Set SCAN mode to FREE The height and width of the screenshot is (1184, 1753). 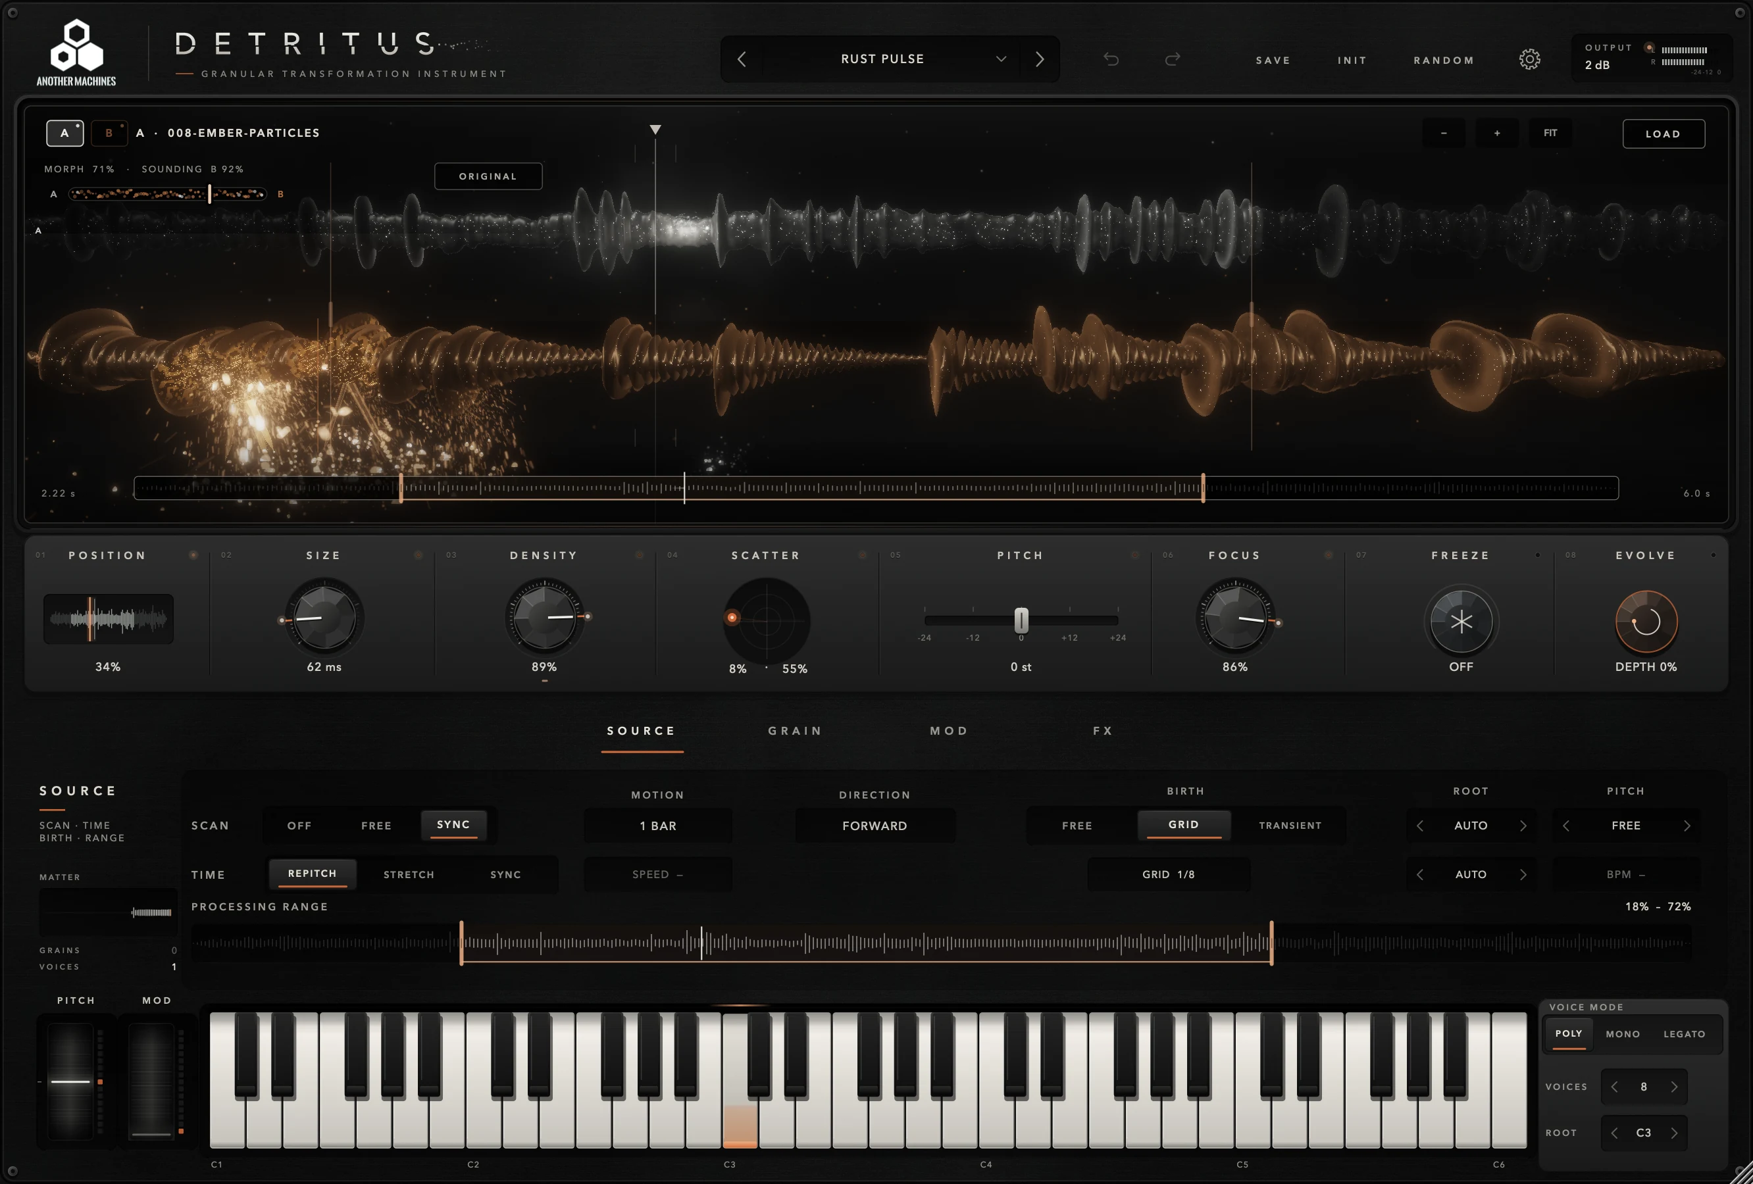coord(376,826)
